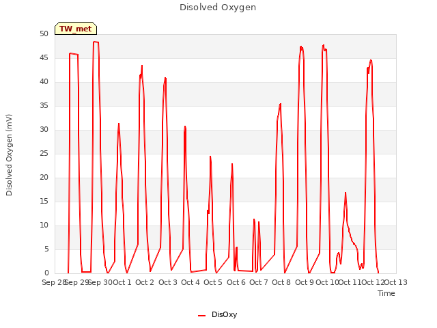This screenshot has height=328, width=437.
Task: Click the Oct 1 x-axis tick label
Action: tap(122, 282)
